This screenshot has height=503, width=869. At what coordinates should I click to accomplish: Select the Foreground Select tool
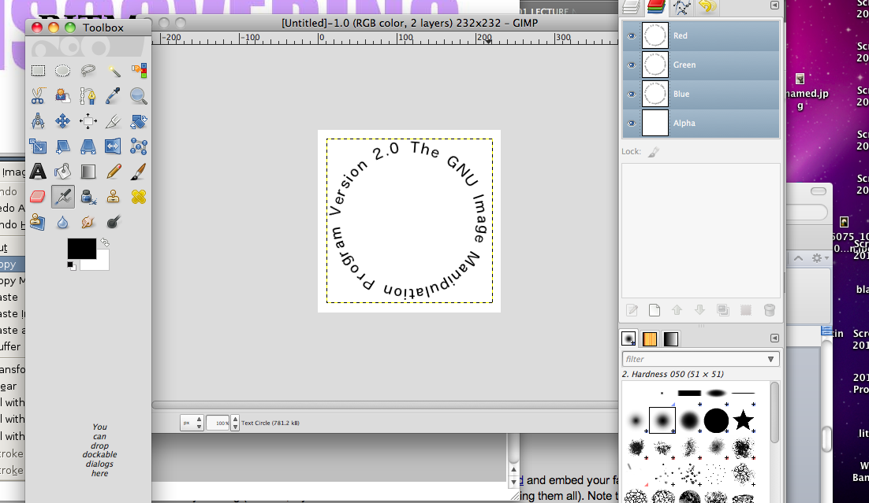click(x=62, y=96)
